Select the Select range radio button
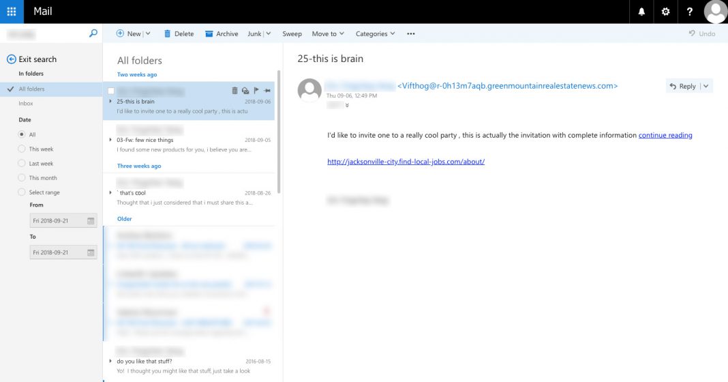Viewport: 728px width, 382px height. (x=21, y=192)
